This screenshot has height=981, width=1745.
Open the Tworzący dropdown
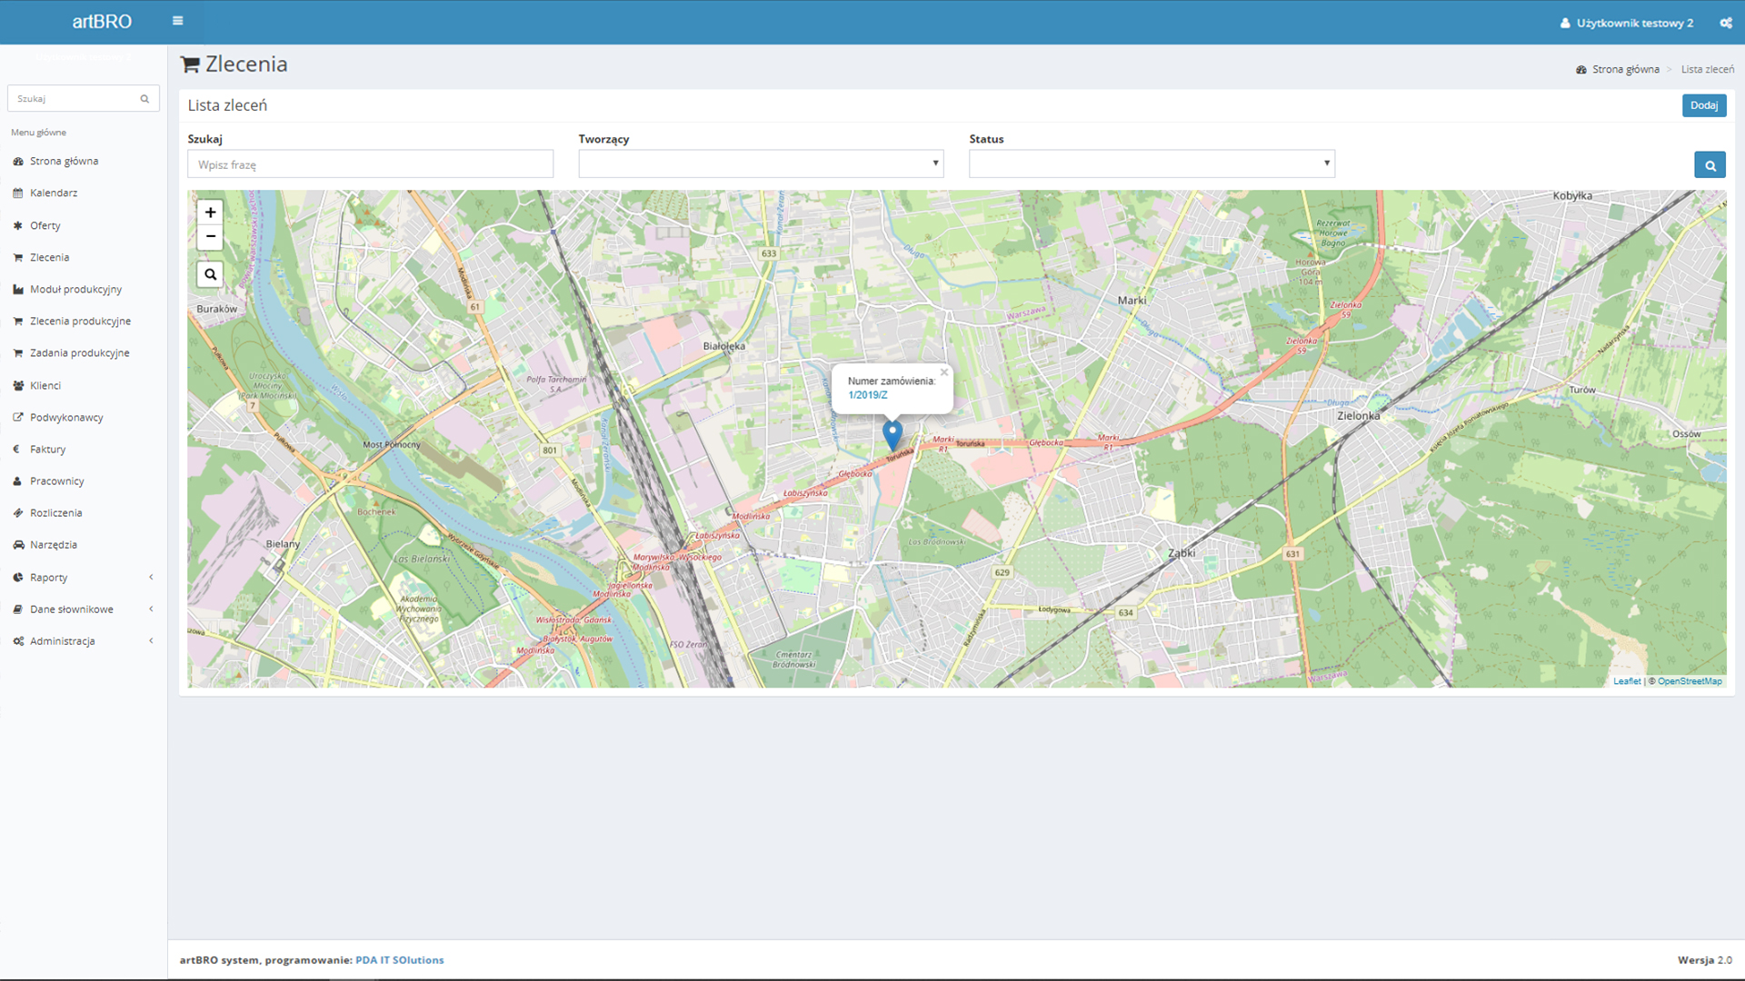click(x=761, y=163)
